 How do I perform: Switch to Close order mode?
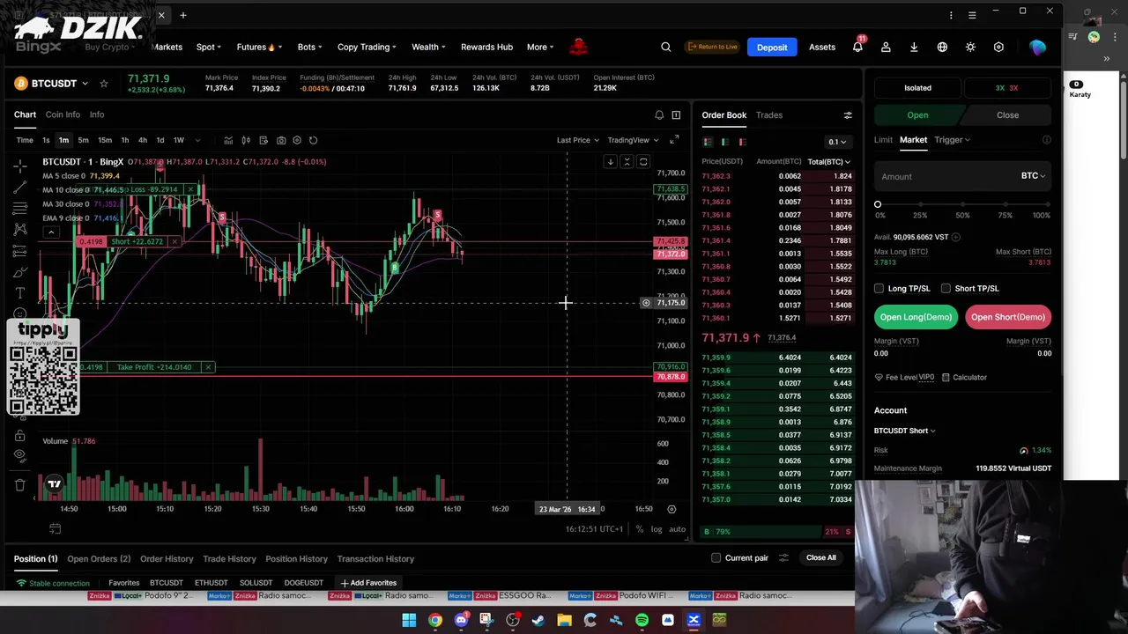pos(1007,115)
